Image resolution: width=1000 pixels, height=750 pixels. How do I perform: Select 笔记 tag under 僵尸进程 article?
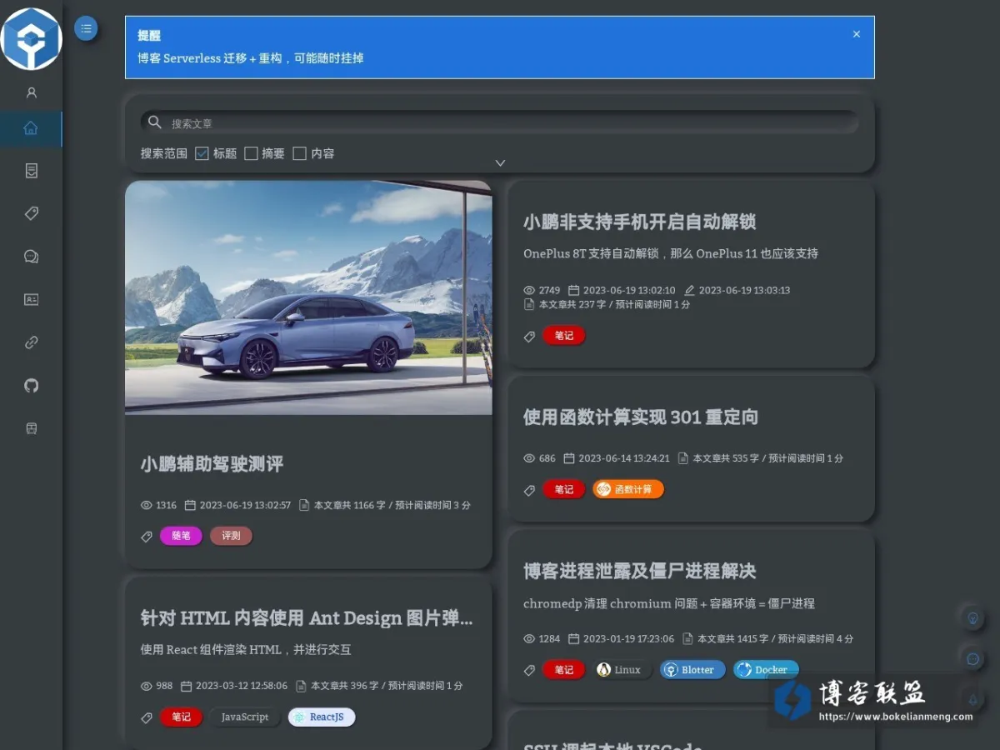[x=564, y=670]
